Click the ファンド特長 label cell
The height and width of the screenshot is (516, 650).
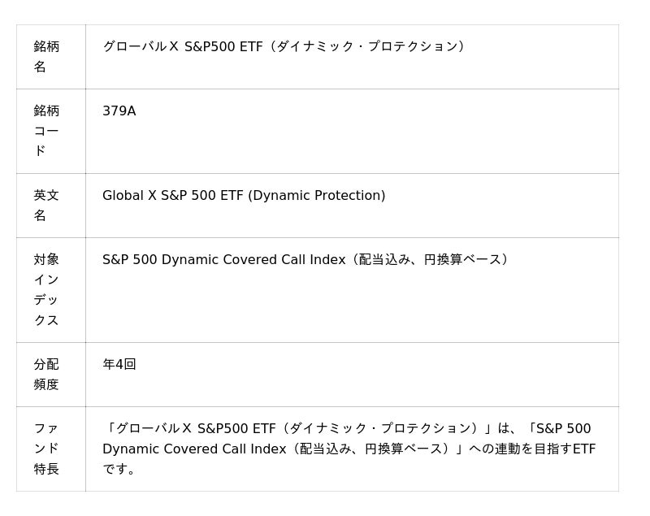(x=46, y=449)
